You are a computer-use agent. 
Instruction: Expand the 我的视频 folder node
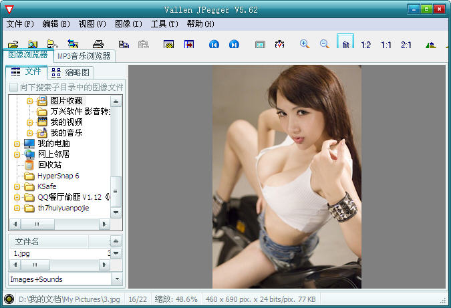[x=29, y=122]
